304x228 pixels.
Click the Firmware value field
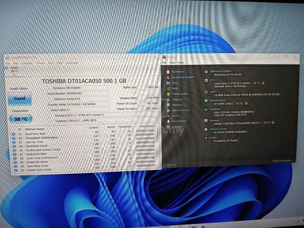coord(87,88)
